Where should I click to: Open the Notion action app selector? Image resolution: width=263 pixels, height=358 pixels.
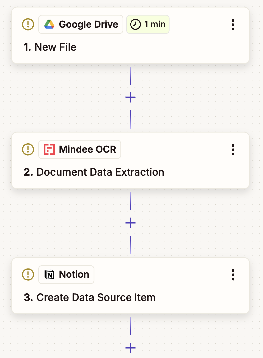coord(66,274)
